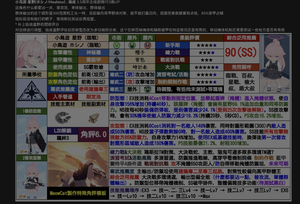Open the sunset L2D memorial artwork
Screen dimensions: 300x204
click(x=78, y=164)
